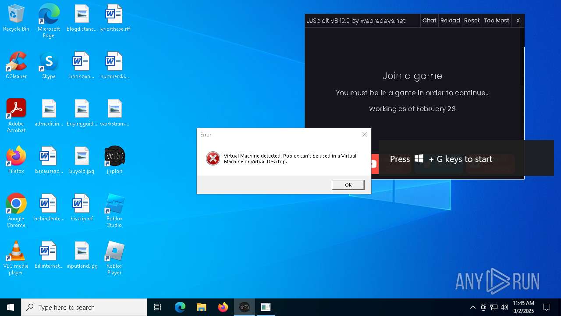Select the numberski... Word document

pos(114,66)
